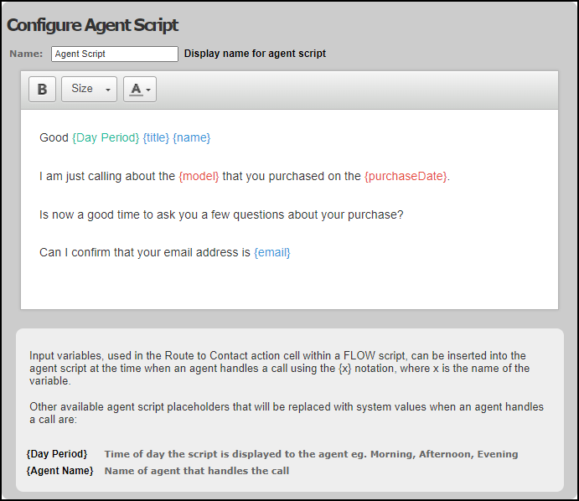Image resolution: width=579 pixels, height=501 pixels.
Task: Click the 'Name:' label
Action: tap(26, 54)
